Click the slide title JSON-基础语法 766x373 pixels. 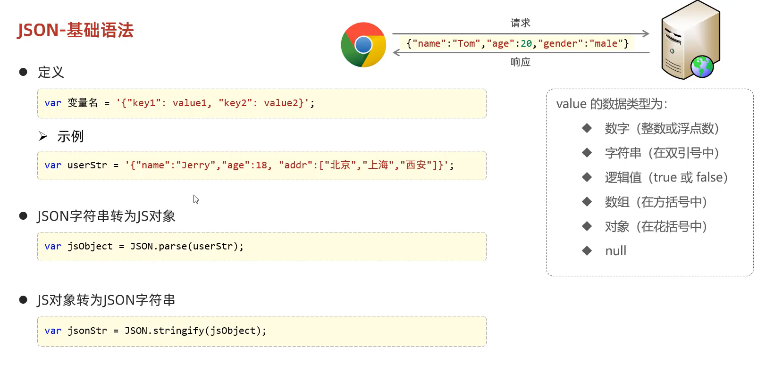pos(76,30)
